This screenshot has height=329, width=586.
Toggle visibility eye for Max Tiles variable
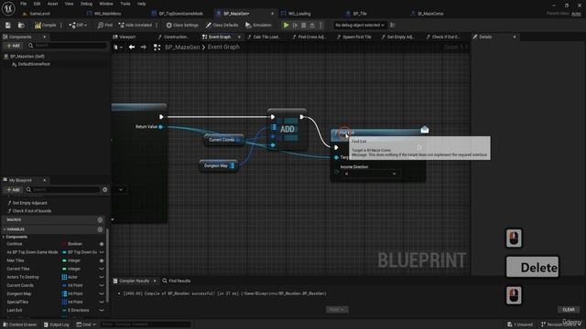(102, 260)
